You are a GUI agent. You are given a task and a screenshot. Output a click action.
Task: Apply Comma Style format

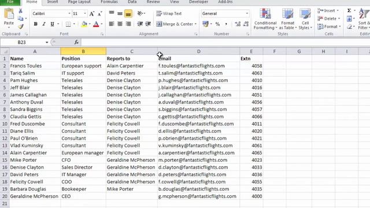coord(226,24)
